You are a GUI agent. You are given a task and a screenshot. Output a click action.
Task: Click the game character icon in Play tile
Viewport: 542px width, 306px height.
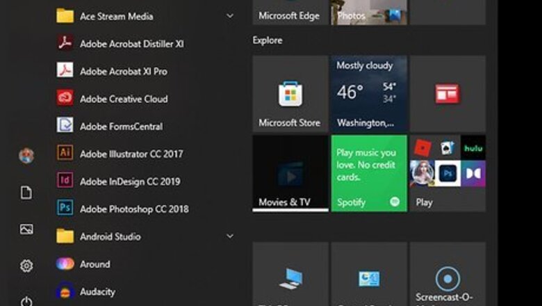[422, 173]
